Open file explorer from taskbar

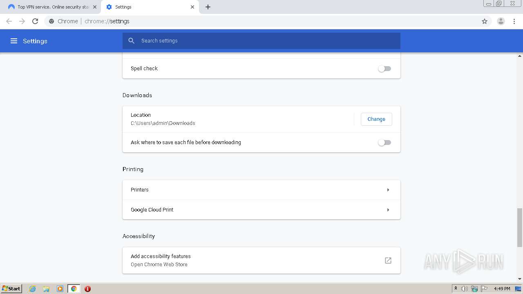tap(46, 289)
